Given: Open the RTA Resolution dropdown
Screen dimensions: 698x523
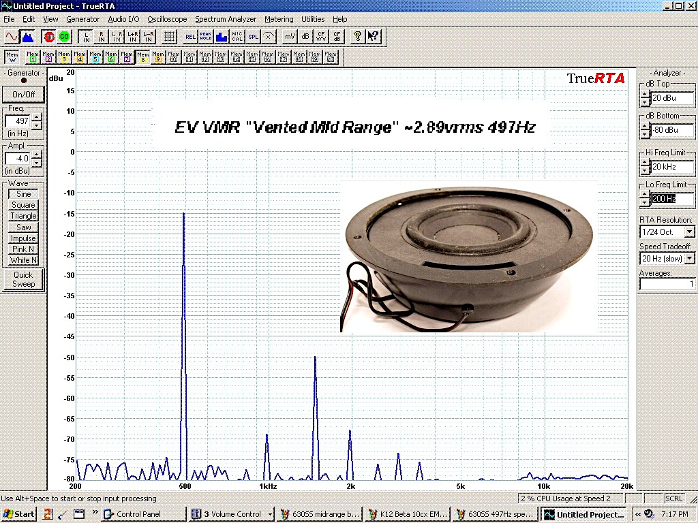Looking at the screenshot, I should pos(689,232).
